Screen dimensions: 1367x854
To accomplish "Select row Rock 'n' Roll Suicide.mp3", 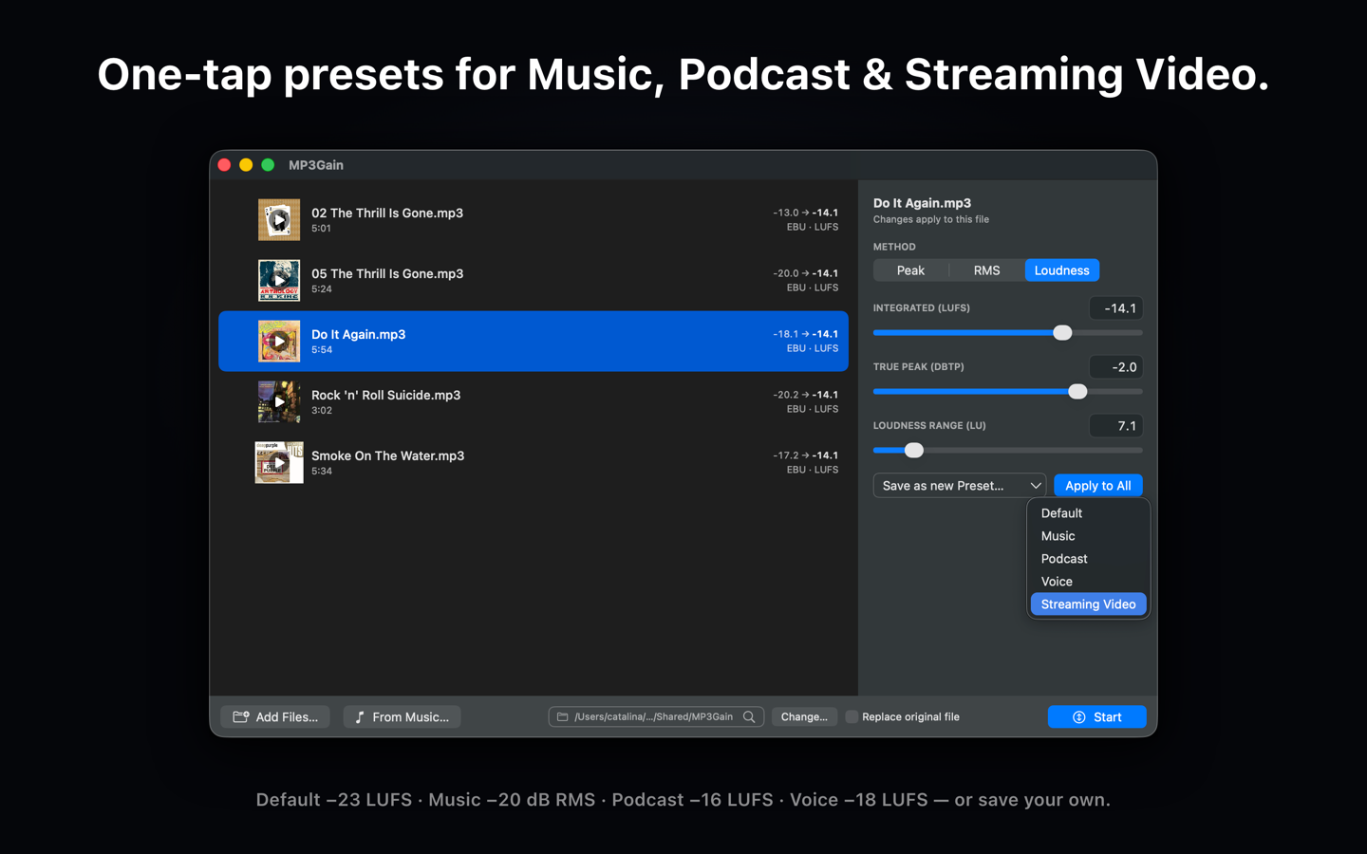I will [x=534, y=402].
